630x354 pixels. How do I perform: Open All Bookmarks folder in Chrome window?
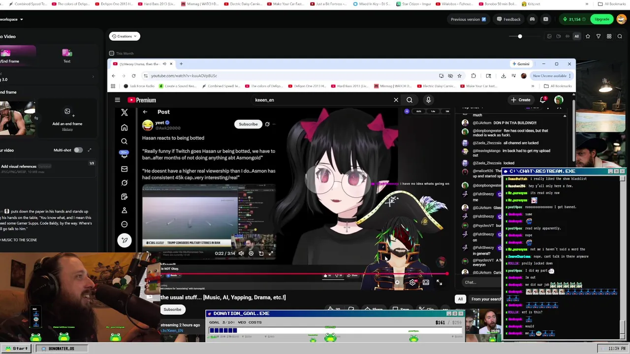[x=558, y=86]
